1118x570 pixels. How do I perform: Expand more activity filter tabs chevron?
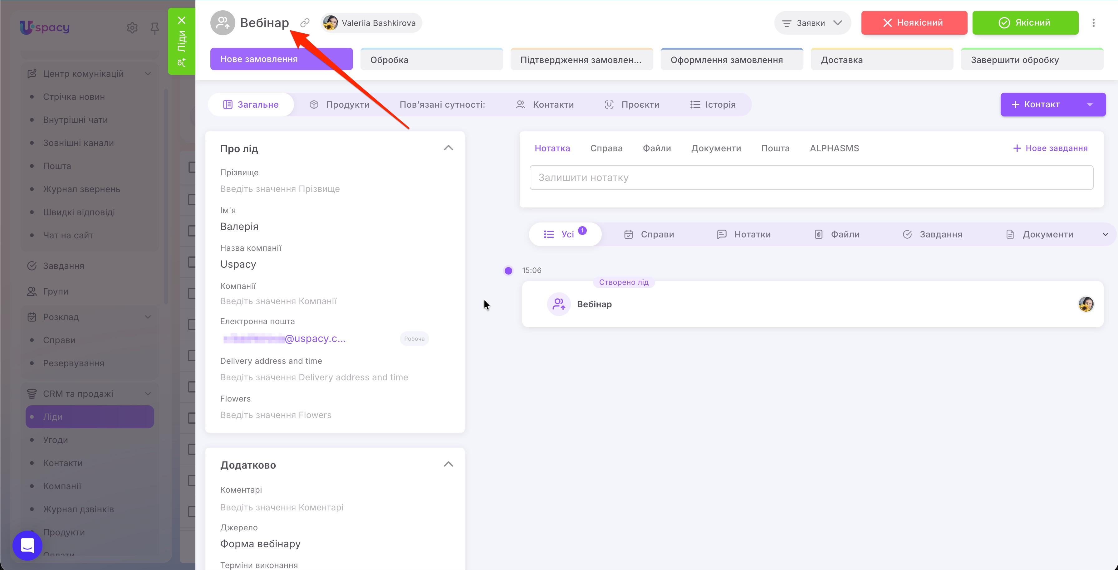[1105, 234]
